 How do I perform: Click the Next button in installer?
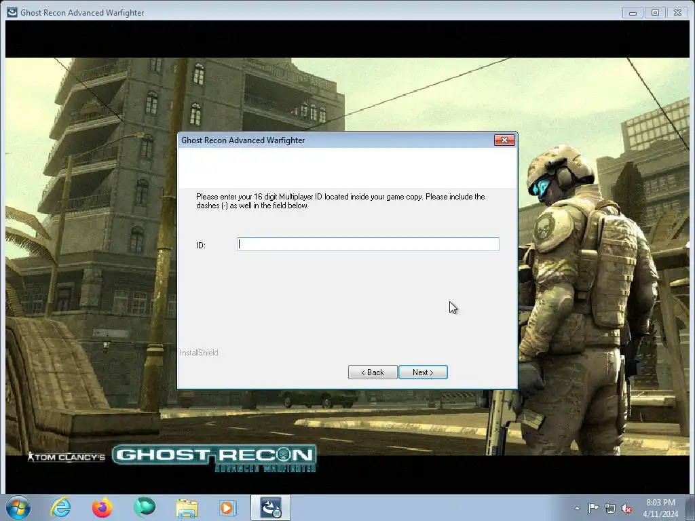[x=423, y=372]
